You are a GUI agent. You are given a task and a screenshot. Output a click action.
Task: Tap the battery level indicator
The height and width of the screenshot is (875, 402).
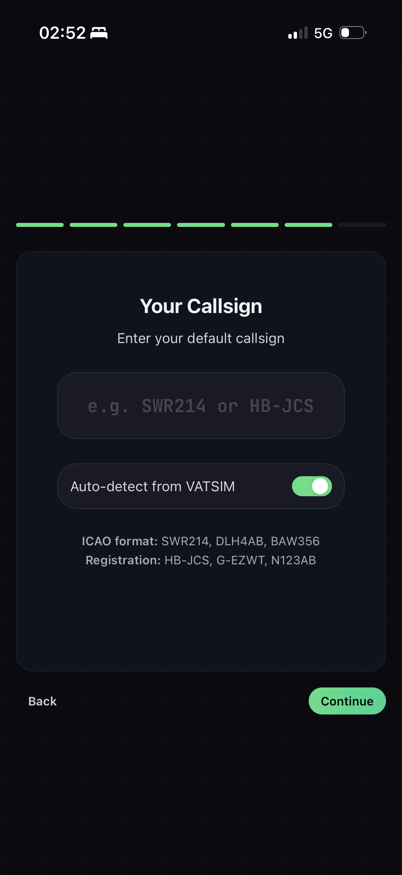click(x=351, y=32)
